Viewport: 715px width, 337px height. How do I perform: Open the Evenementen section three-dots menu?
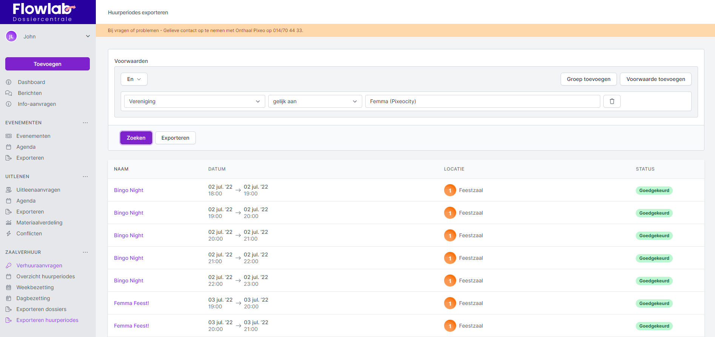point(85,123)
